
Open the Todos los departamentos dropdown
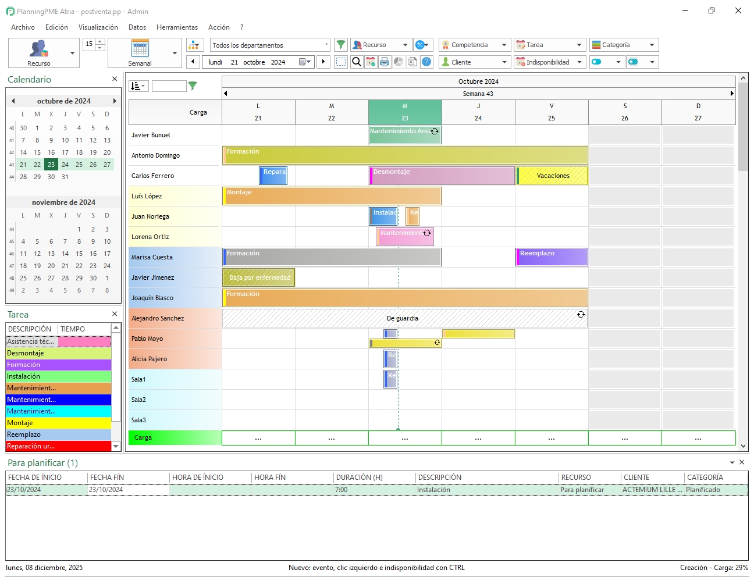tap(271, 45)
